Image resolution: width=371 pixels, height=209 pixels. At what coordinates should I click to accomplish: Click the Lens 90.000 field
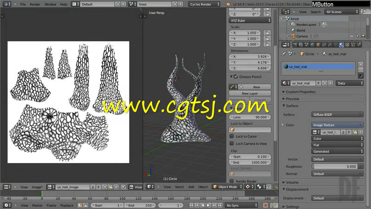click(250, 117)
